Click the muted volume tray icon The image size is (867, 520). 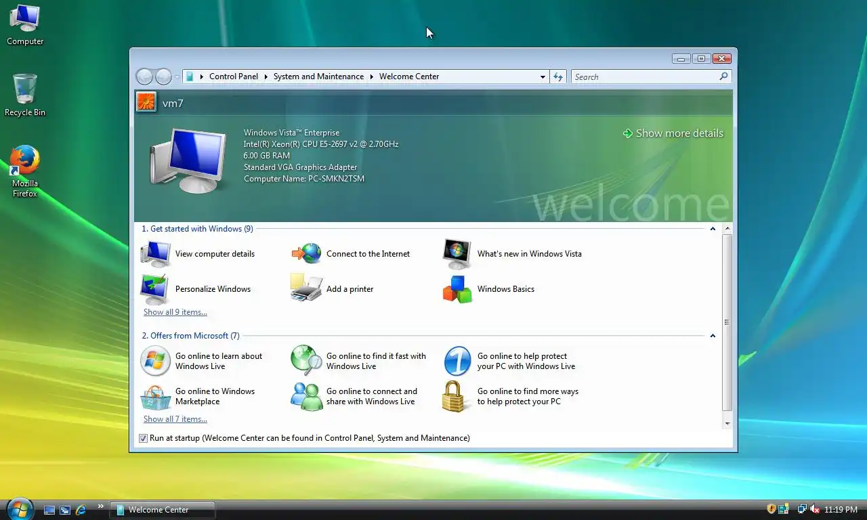pyautogui.click(x=815, y=509)
